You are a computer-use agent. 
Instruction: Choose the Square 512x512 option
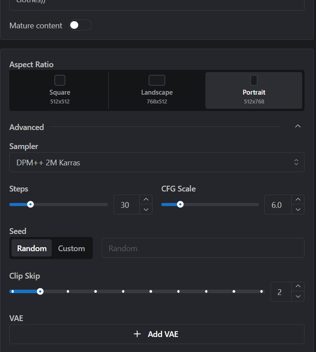(x=60, y=91)
